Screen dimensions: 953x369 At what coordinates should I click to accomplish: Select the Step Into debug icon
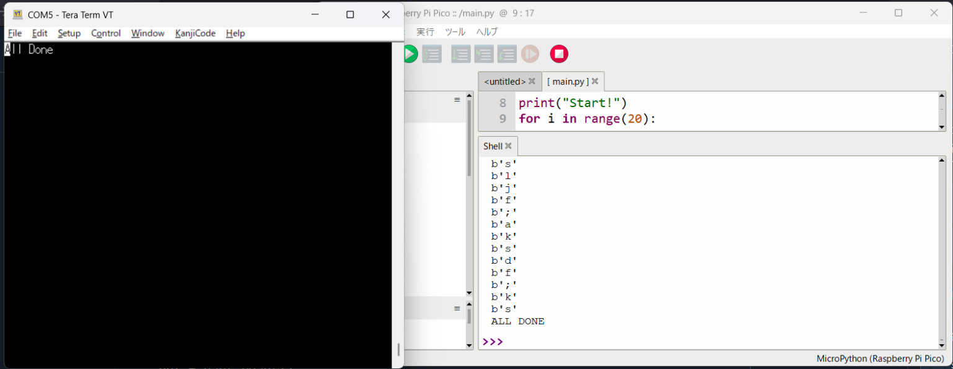(x=483, y=54)
